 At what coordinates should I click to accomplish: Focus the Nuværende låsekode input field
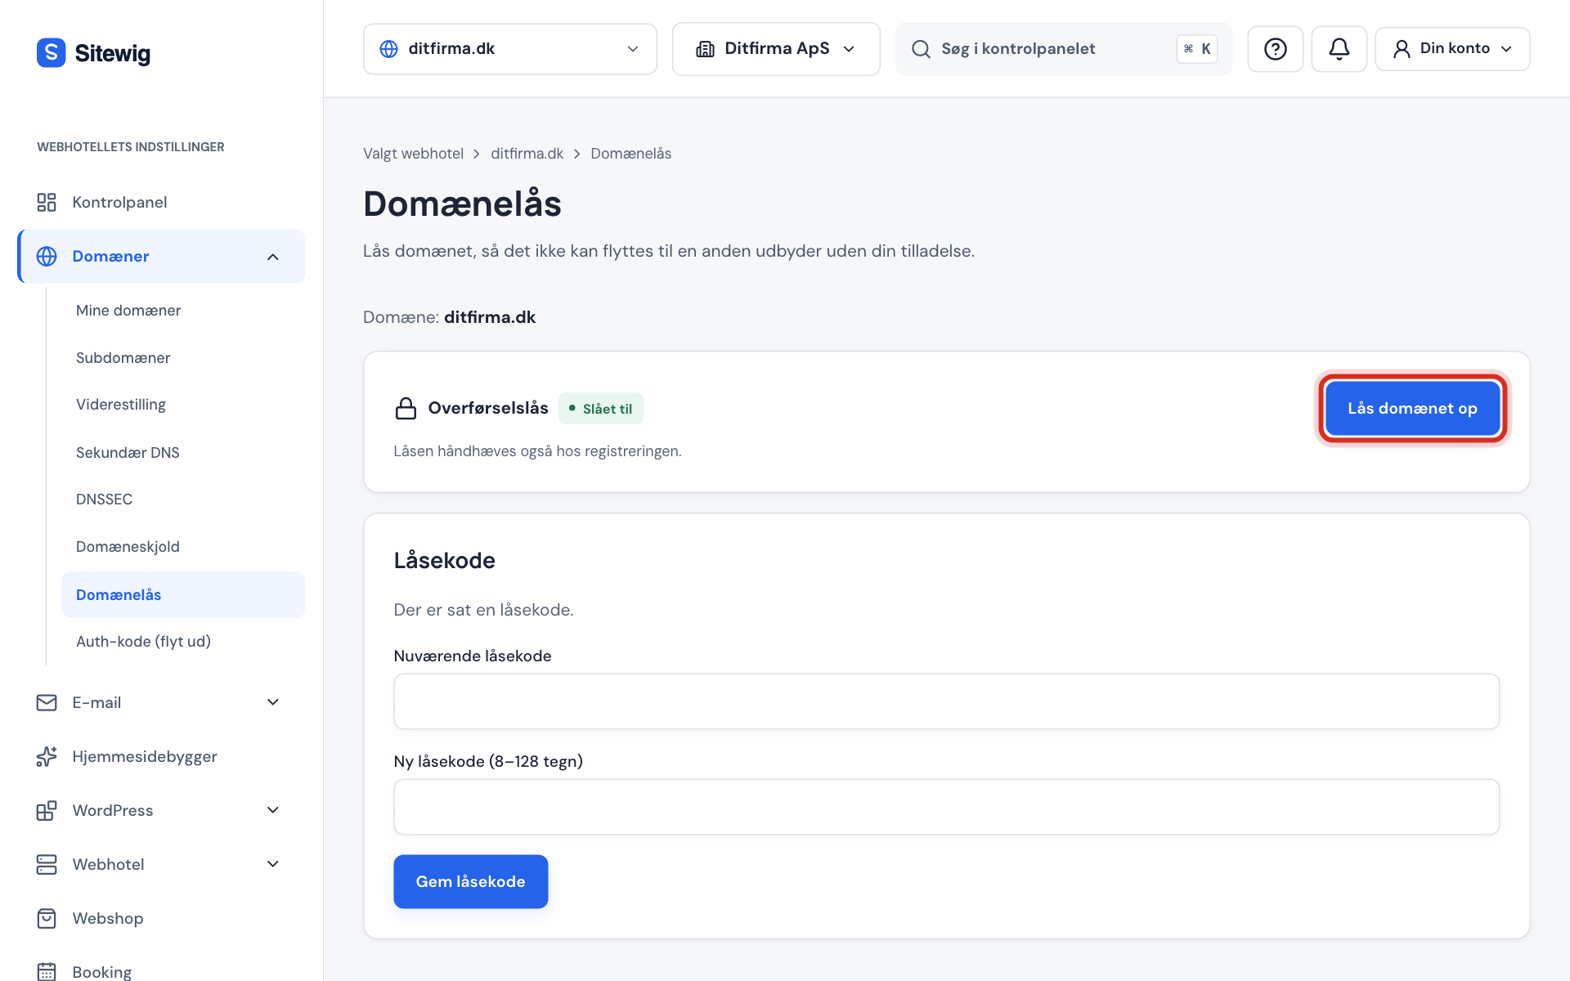tap(946, 701)
